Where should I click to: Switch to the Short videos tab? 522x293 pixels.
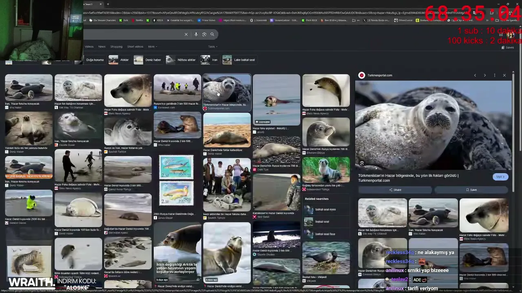tap(135, 46)
